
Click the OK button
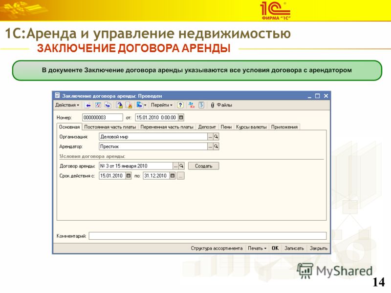point(275,248)
